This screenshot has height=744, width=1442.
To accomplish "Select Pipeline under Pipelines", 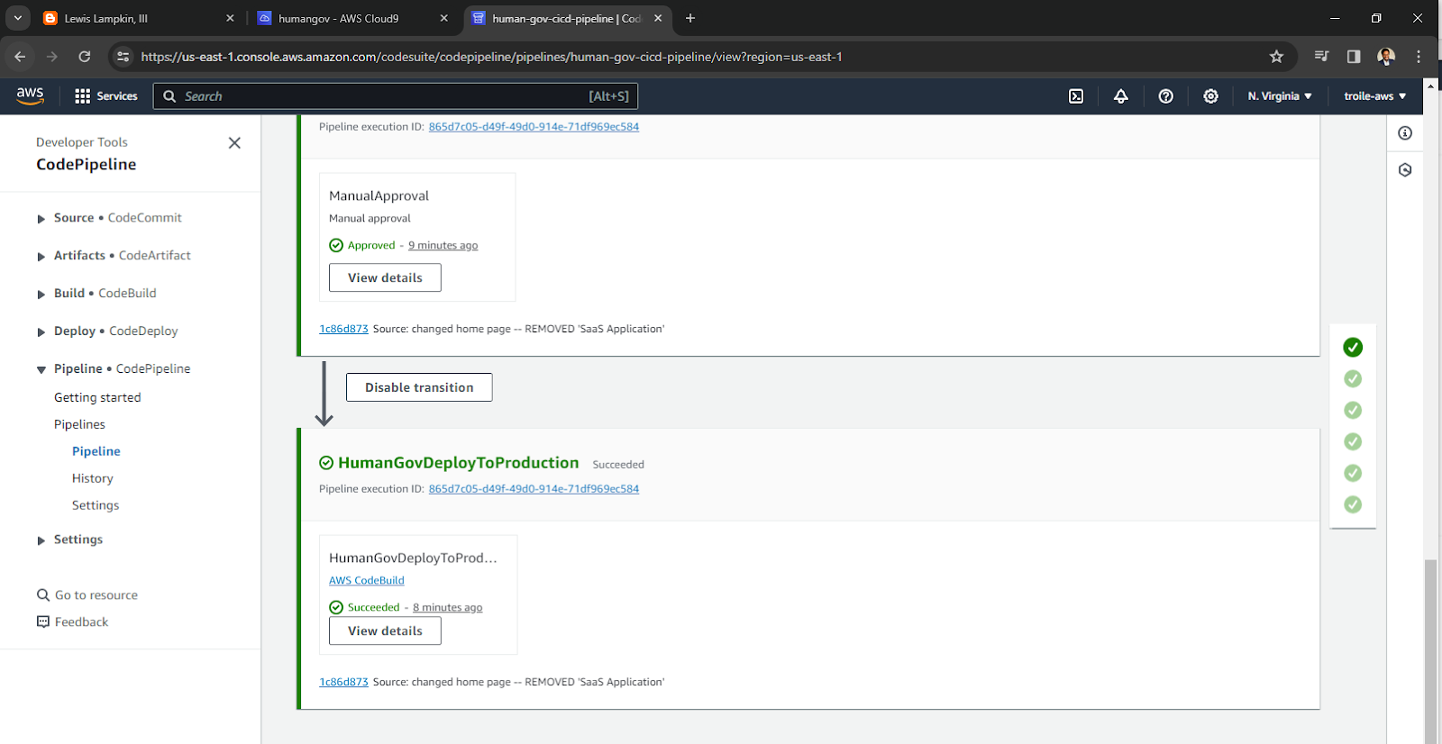I will (x=96, y=451).
